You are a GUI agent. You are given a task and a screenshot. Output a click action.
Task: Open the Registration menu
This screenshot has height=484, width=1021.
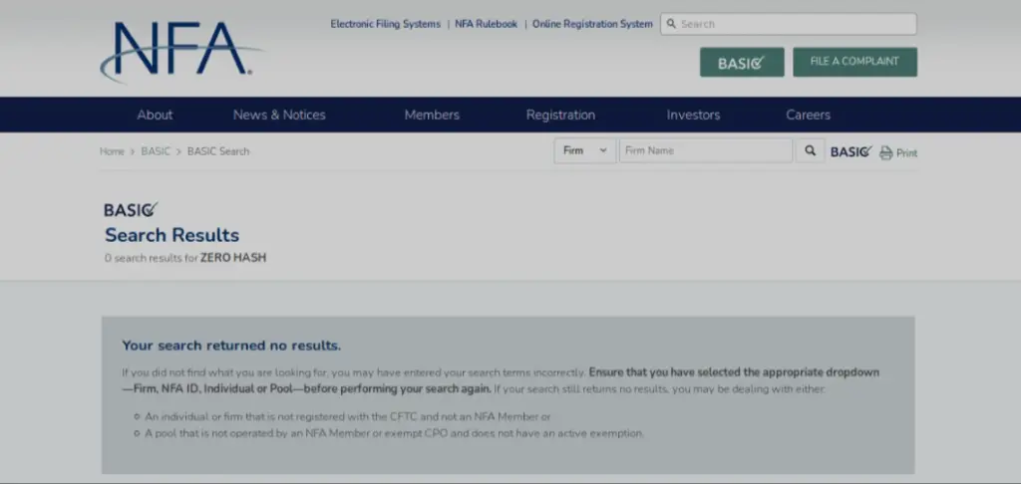coord(560,116)
